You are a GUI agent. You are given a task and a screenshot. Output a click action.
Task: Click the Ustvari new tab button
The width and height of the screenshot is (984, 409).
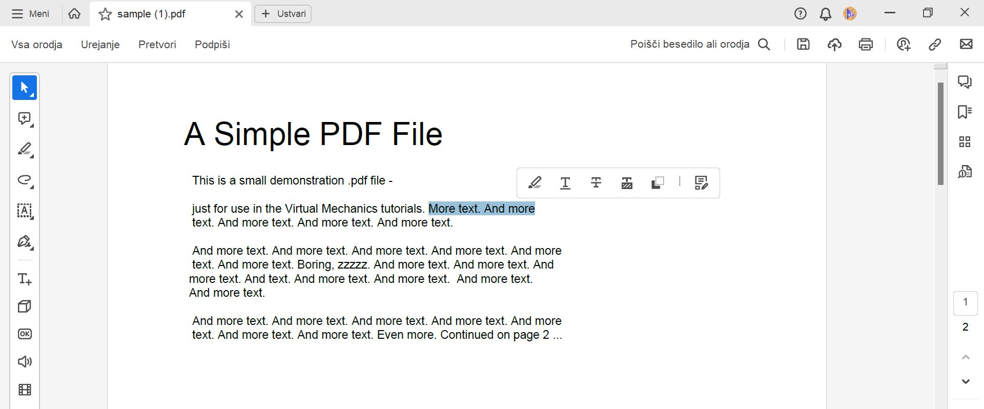283,14
